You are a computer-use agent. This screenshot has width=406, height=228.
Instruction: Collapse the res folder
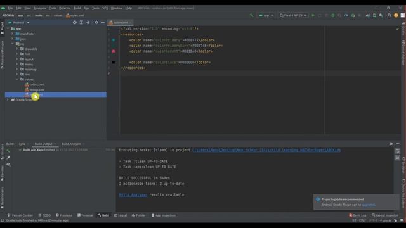pyautogui.click(x=12, y=44)
